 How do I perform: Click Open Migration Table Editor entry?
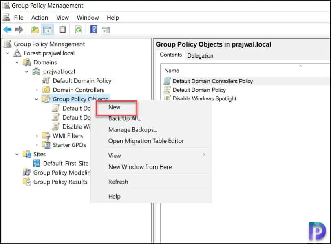146,141
